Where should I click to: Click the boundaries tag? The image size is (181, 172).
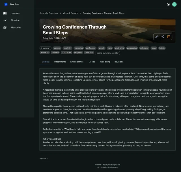66,52
